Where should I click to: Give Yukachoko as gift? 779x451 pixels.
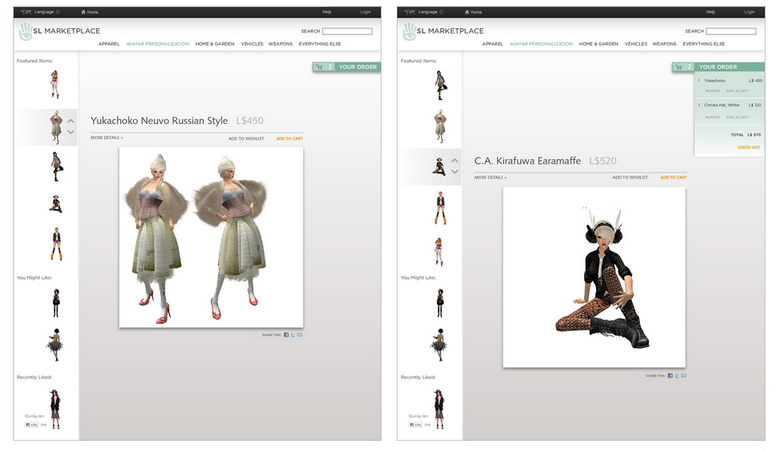[x=737, y=91]
